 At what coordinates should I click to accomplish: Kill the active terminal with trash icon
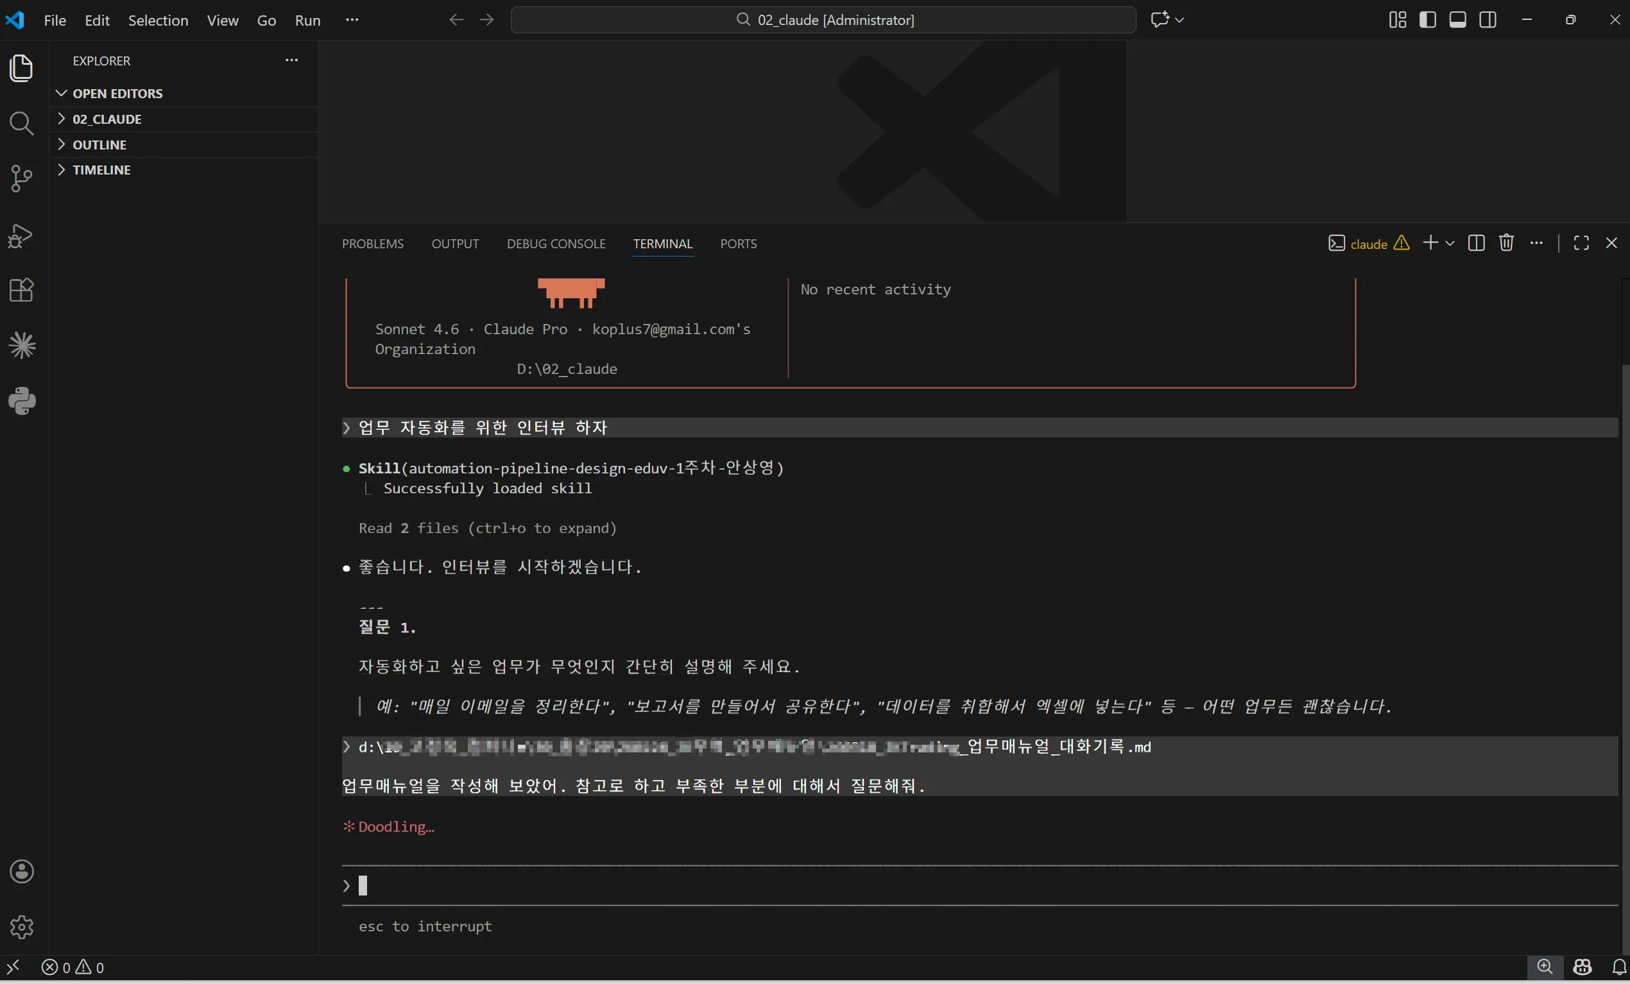pos(1506,242)
